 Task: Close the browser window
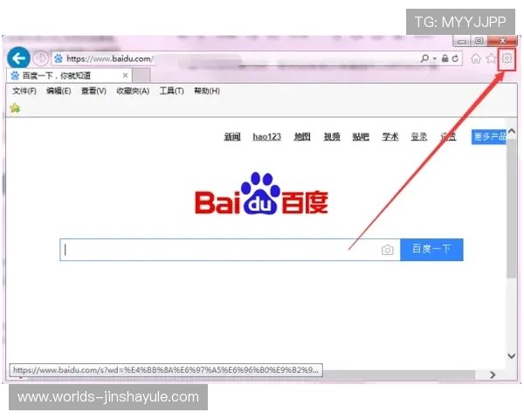click(502, 41)
